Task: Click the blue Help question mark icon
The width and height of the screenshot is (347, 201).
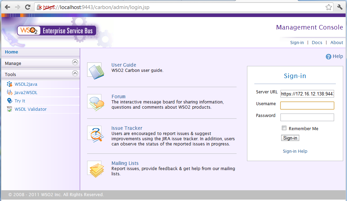Action: (x=329, y=57)
